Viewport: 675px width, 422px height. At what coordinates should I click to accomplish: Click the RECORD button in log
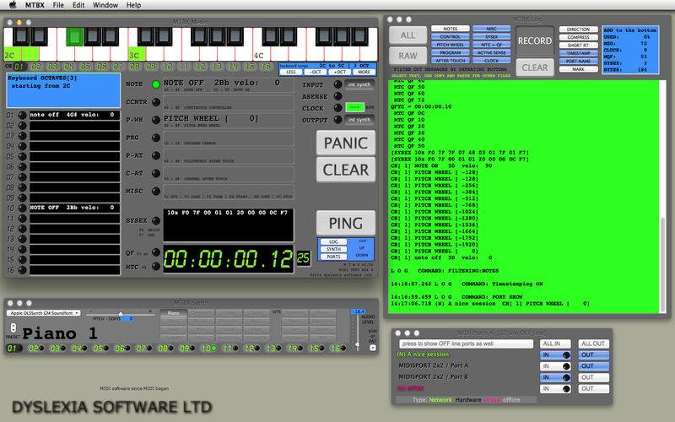535,41
